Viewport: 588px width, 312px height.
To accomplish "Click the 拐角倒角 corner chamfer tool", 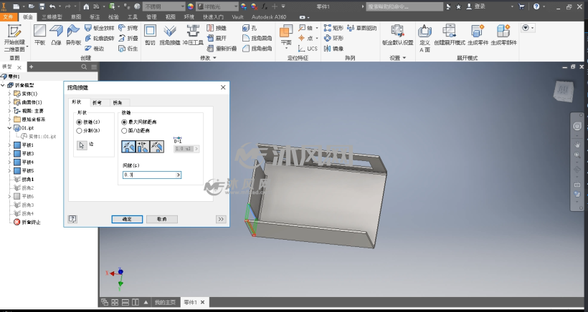I will 257,48.
